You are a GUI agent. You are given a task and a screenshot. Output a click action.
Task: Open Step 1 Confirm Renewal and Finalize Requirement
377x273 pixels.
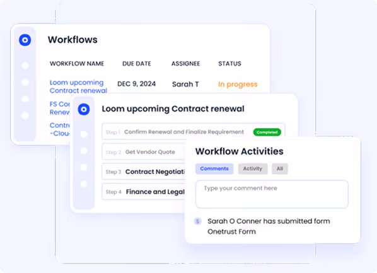[x=194, y=131]
